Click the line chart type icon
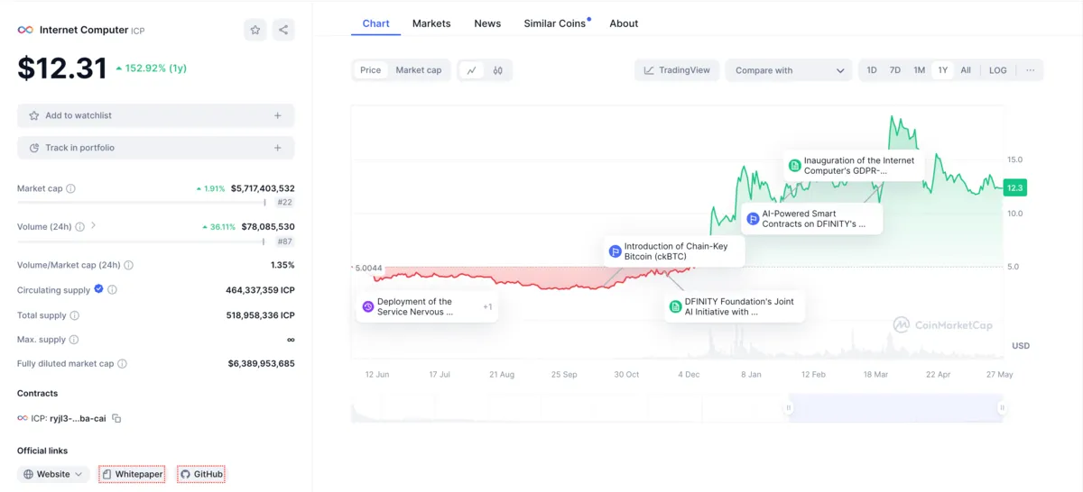The width and height of the screenshot is (1083, 492). tap(472, 70)
